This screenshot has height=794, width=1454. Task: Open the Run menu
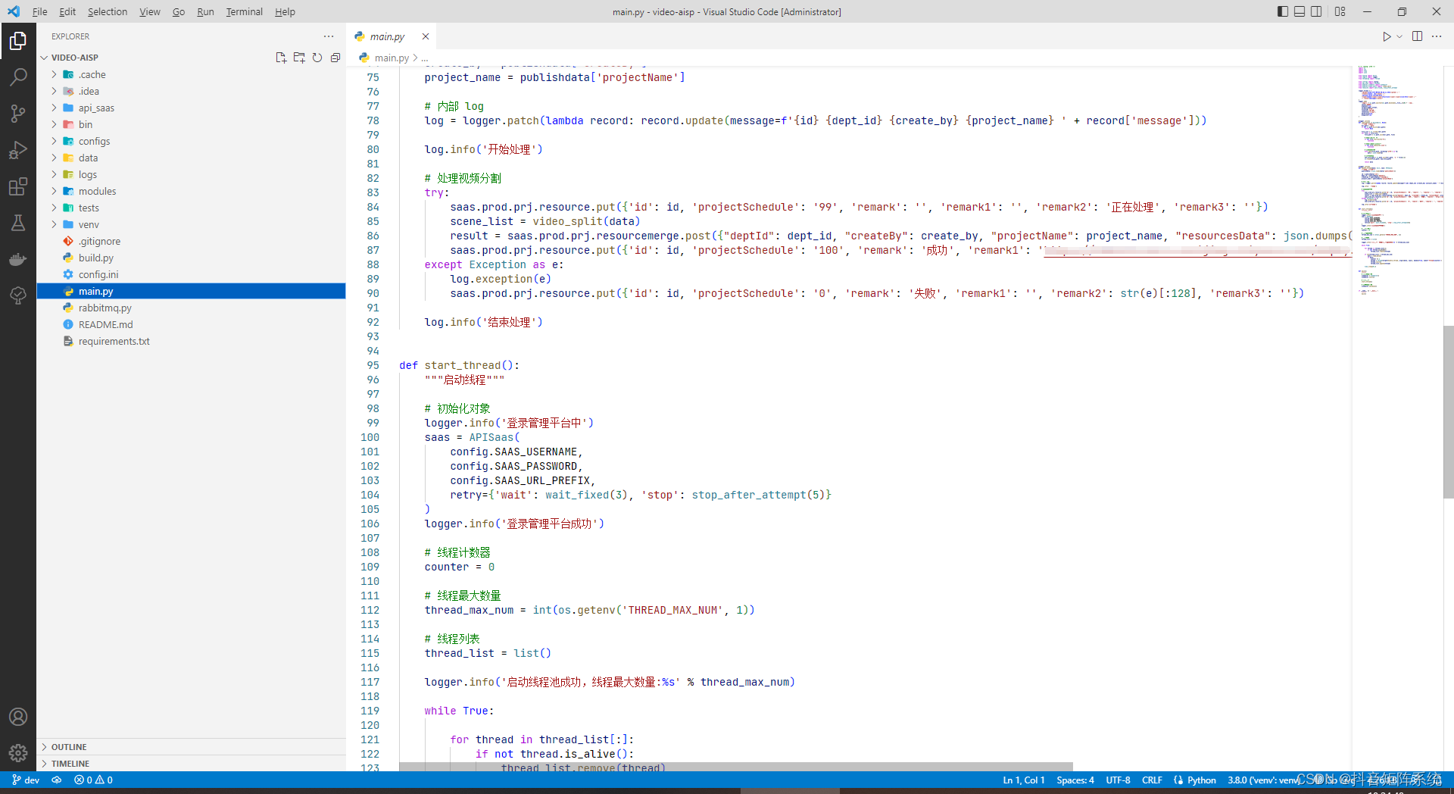pos(205,11)
